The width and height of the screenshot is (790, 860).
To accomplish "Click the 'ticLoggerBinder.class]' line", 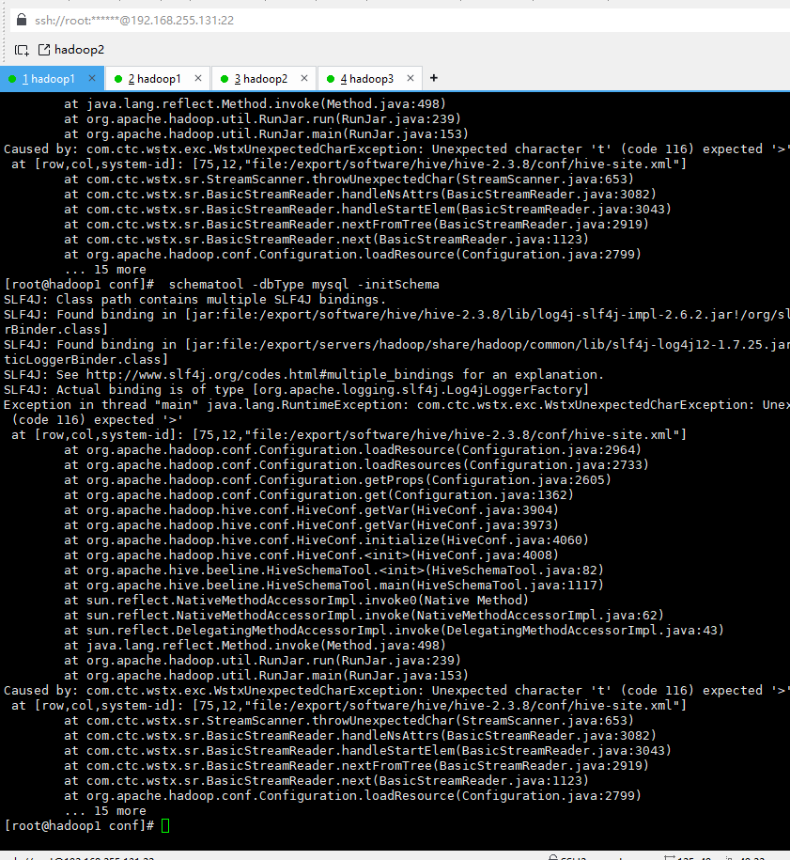I will [x=86, y=360].
